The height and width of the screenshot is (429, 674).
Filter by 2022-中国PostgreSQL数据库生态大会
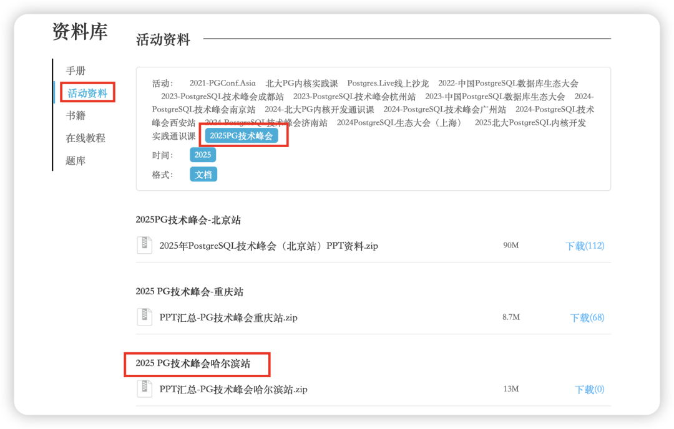tap(508, 83)
